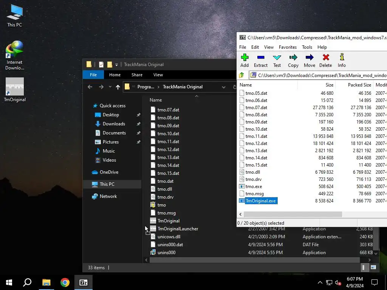Click Explorer Up one level arrow
The height and width of the screenshot is (290, 387).
click(x=118, y=87)
